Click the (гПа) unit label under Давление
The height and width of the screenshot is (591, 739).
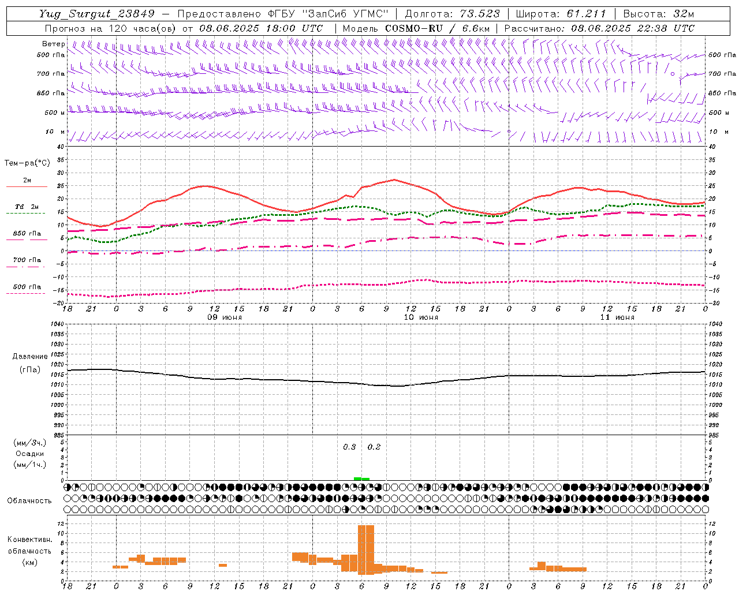30,370
